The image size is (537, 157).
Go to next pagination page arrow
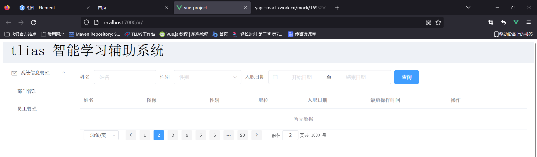tap(256, 135)
